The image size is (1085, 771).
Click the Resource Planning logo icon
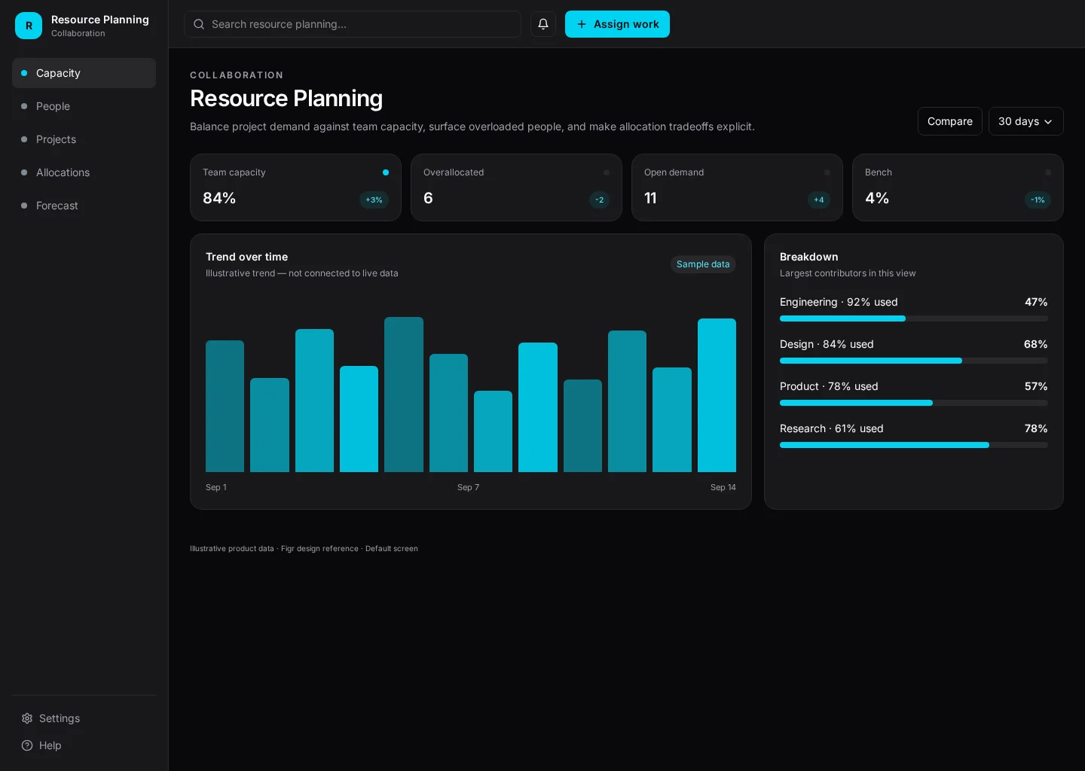29,26
